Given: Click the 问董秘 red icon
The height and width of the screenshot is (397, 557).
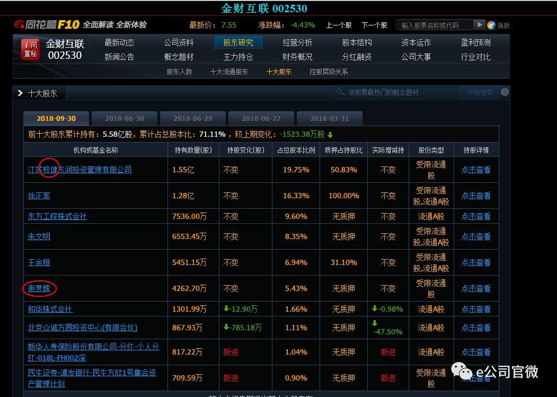Looking at the screenshot, I should click(x=30, y=49).
